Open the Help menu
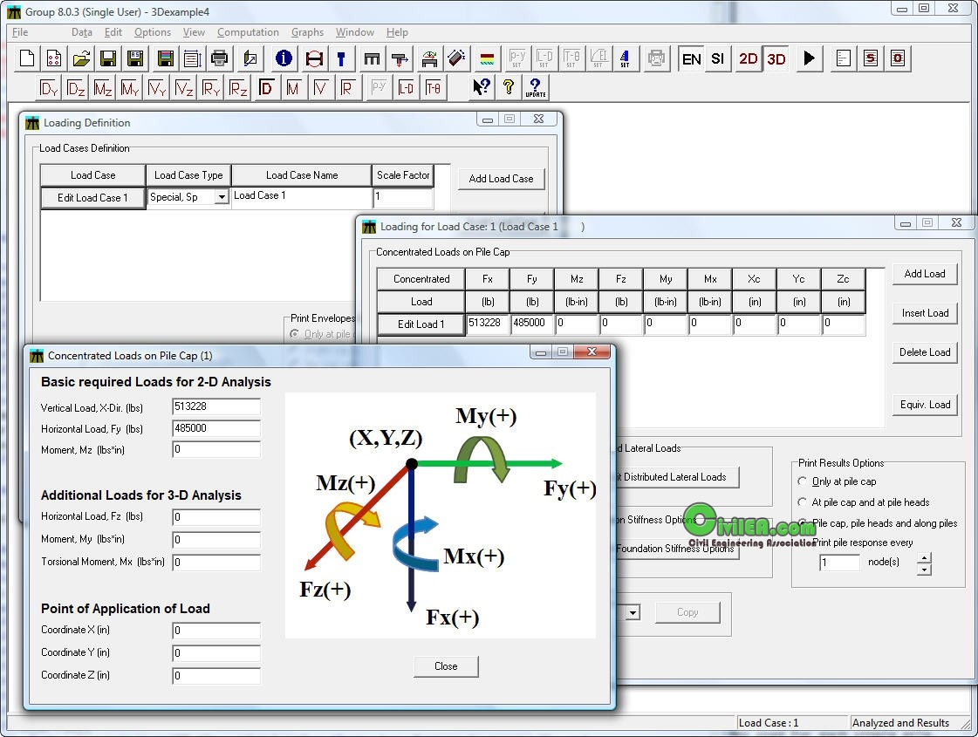 (397, 31)
